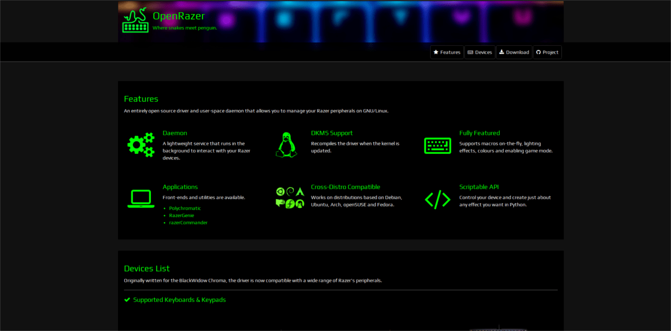Open the Devices navigation button
The width and height of the screenshot is (671, 331).
(x=480, y=53)
